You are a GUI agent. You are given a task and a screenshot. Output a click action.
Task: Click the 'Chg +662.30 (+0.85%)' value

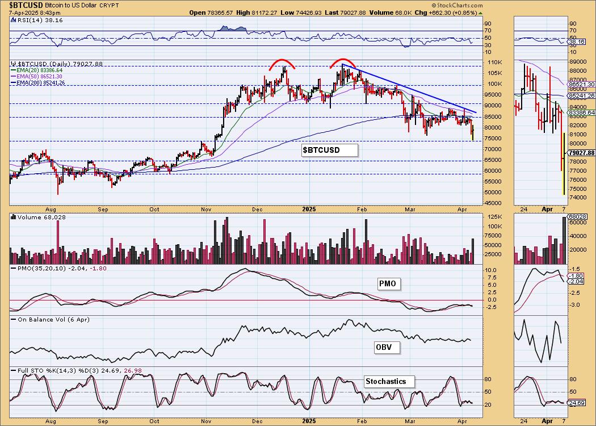click(x=446, y=12)
